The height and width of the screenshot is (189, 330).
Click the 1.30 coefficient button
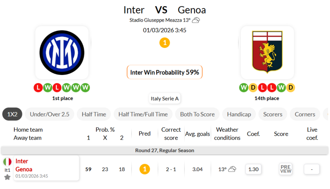(x=253, y=169)
